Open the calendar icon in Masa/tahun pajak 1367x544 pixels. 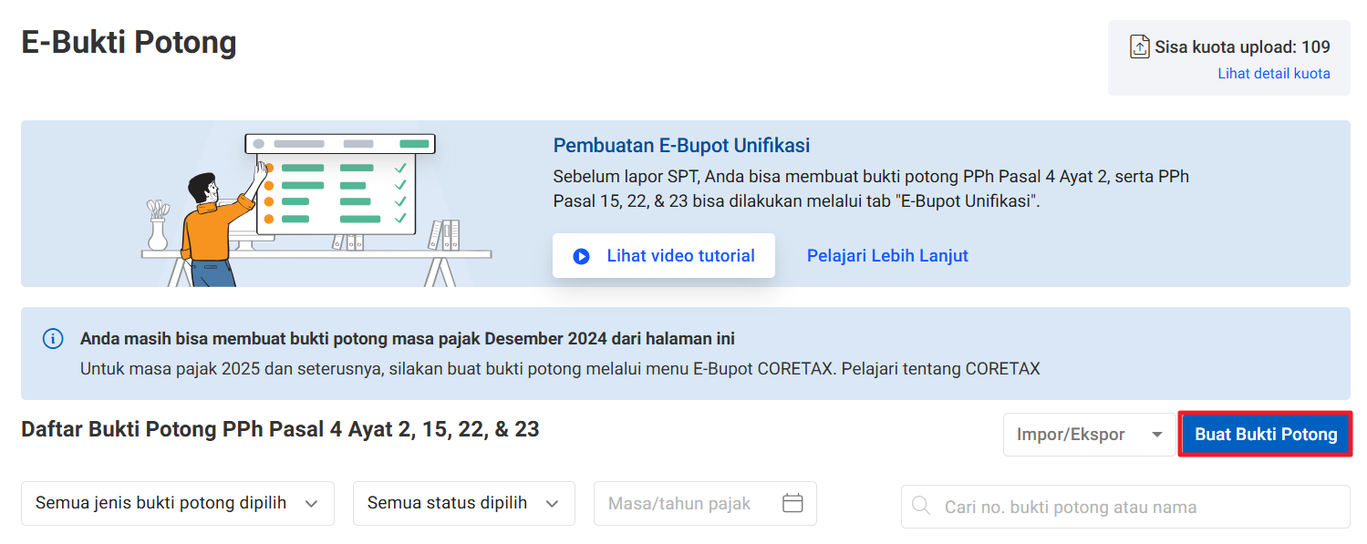coord(792,503)
